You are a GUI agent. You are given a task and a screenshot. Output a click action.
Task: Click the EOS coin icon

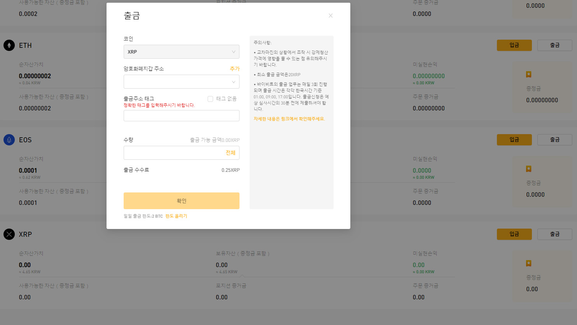(x=9, y=140)
